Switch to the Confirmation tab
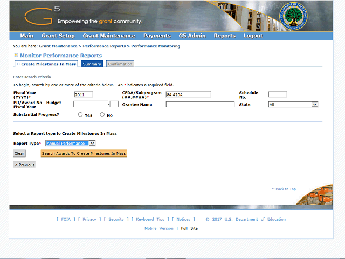 (x=120, y=64)
